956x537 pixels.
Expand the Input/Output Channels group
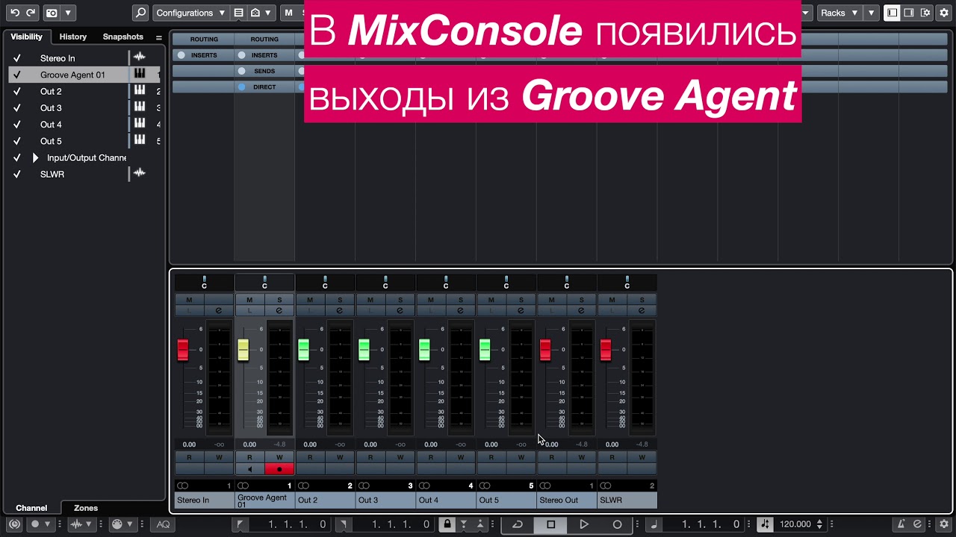click(x=35, y=157)
